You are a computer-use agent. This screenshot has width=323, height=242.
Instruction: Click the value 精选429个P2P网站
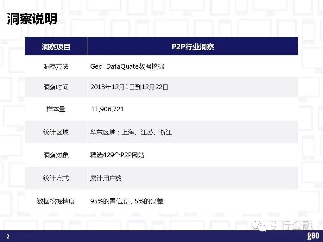tap(117, 155)
